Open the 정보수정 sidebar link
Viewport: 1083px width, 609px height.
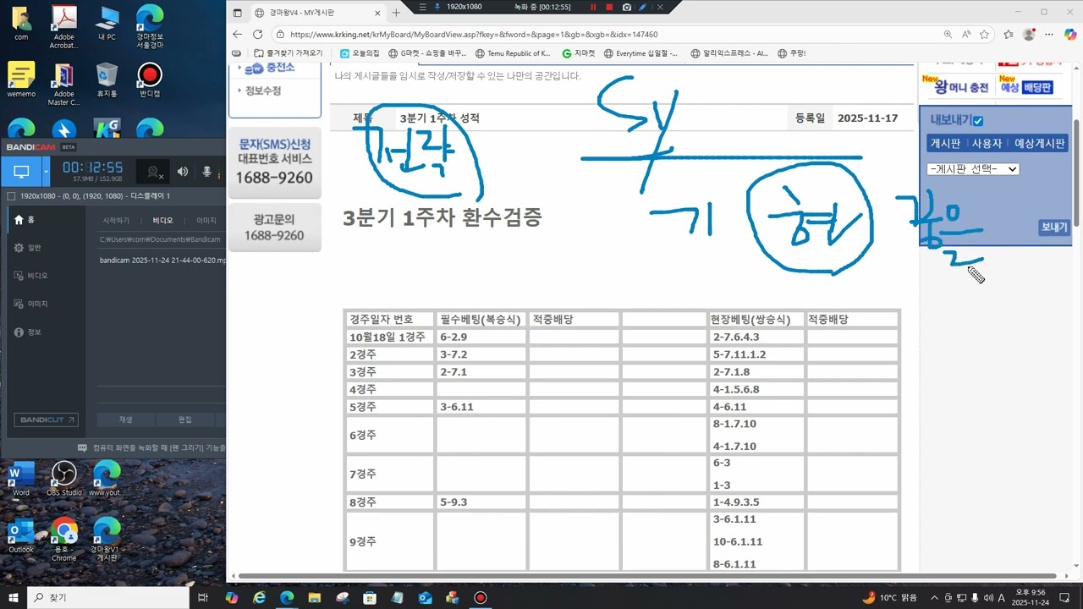pyautogui.click(x=261, y=91)
